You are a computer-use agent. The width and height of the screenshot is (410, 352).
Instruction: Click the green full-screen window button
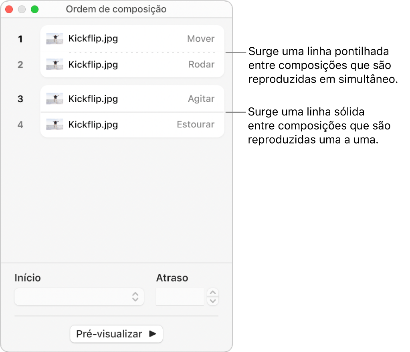(x=35, y=9)
